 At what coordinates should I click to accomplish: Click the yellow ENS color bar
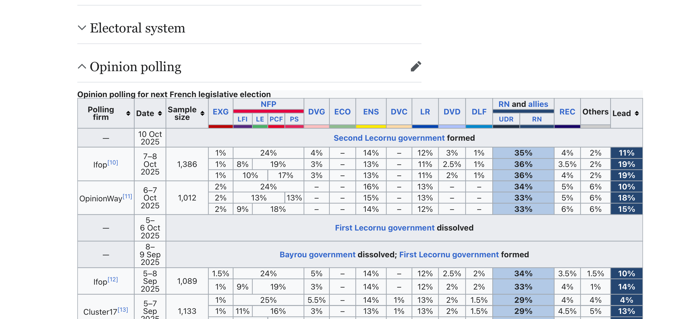pyautogui.click(x=371, y=126)
